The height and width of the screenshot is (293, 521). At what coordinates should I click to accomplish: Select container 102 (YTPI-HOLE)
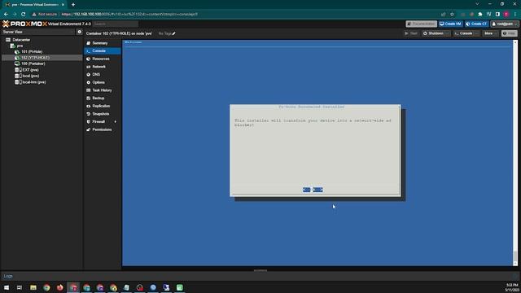(35, 58)
